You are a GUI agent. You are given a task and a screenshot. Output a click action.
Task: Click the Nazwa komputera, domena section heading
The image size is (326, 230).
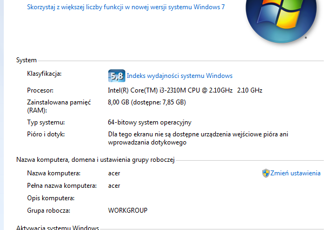click(96, 160)
